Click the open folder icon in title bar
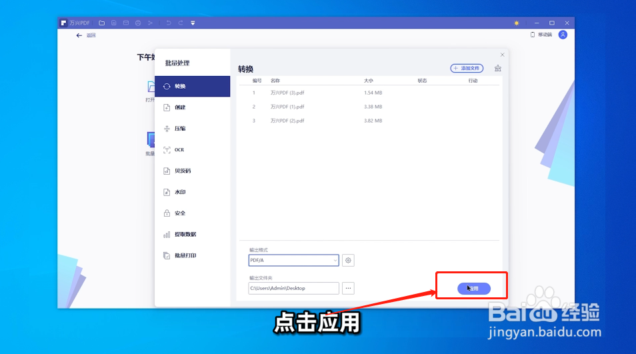 point(102,23)
